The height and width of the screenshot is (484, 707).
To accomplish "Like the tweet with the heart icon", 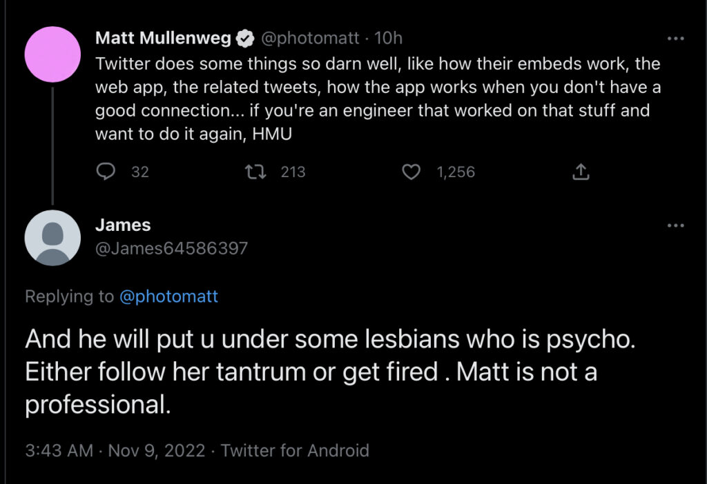I will [411, 172].
